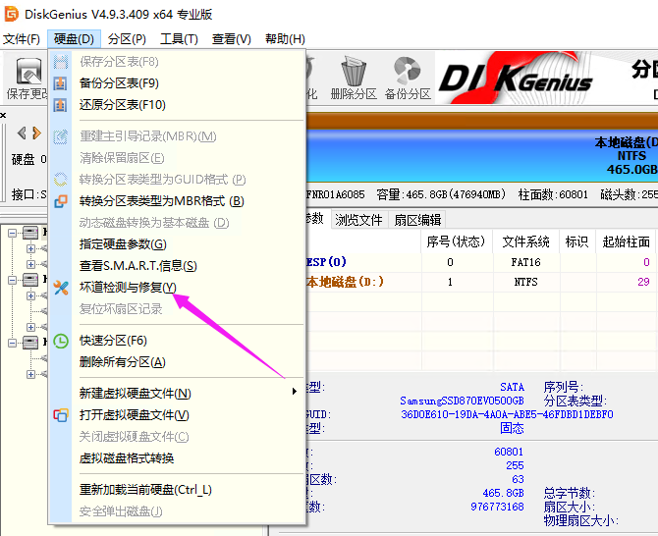Click the 标识 column header
Image resolution: width=658 pixels, height=536 pixels.
(577, 241)
